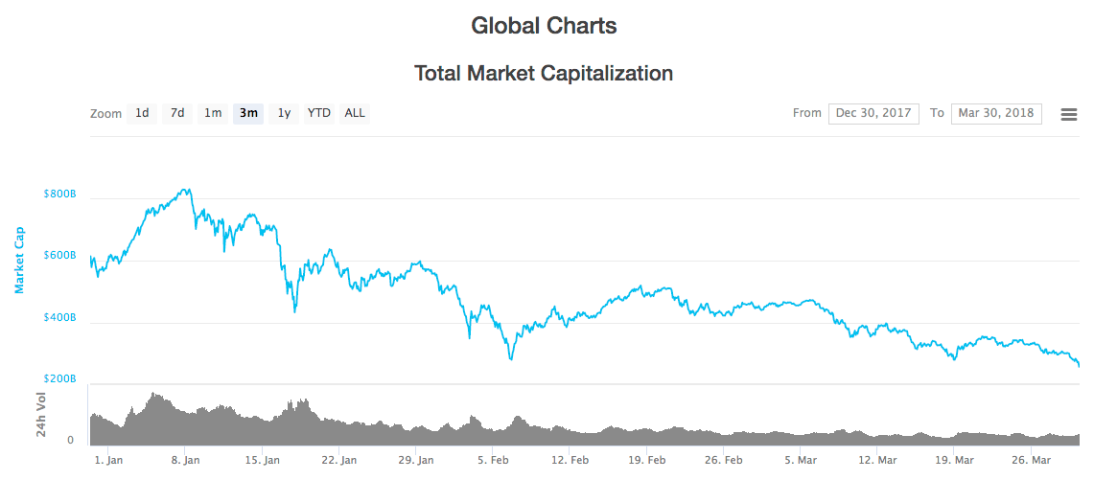Open the chart hamburger menu icon

point(1068,114)
